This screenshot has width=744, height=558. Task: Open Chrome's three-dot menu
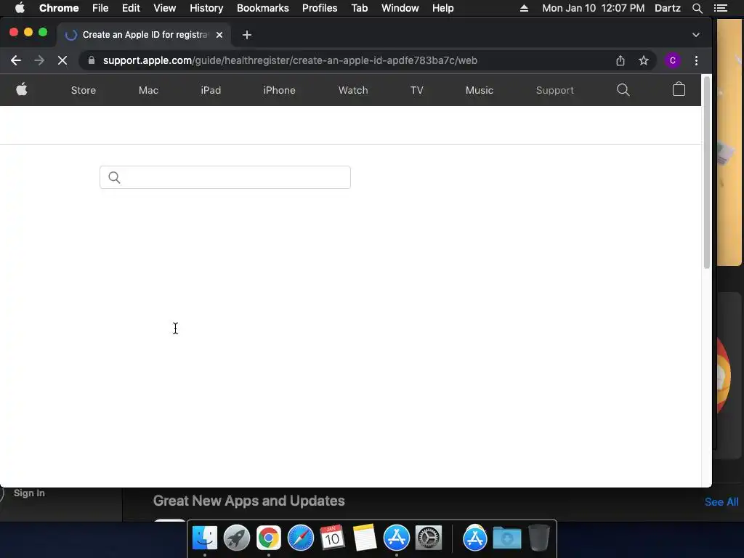[696, 60]
